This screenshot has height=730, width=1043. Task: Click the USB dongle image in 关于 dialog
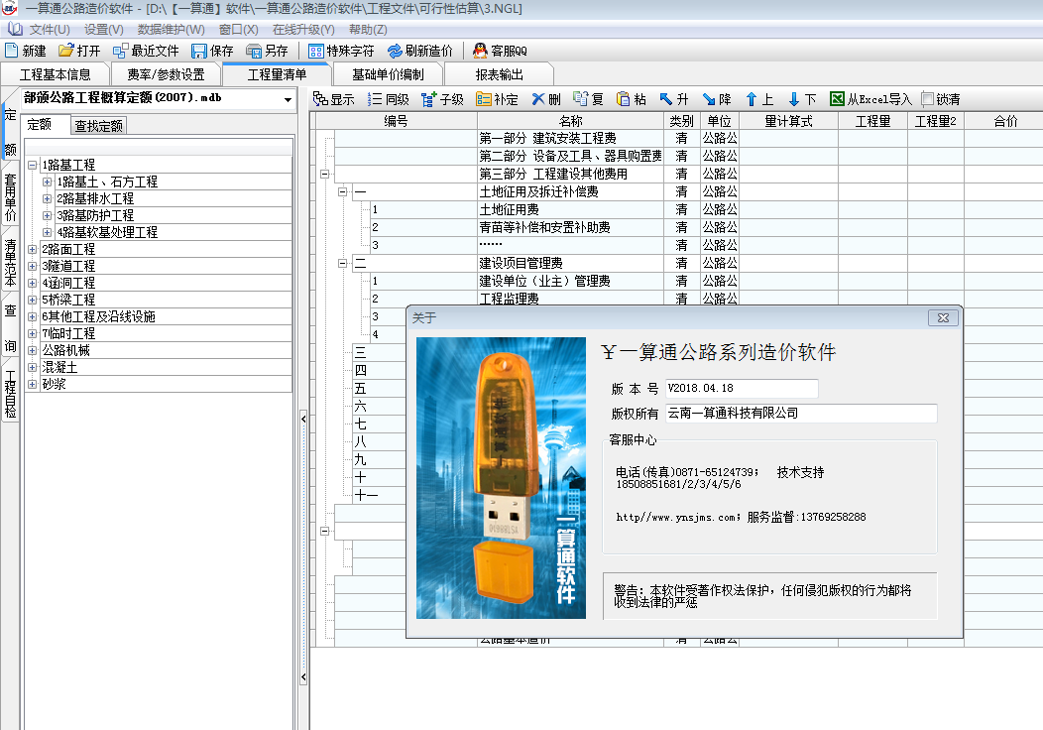click(501, 478)
